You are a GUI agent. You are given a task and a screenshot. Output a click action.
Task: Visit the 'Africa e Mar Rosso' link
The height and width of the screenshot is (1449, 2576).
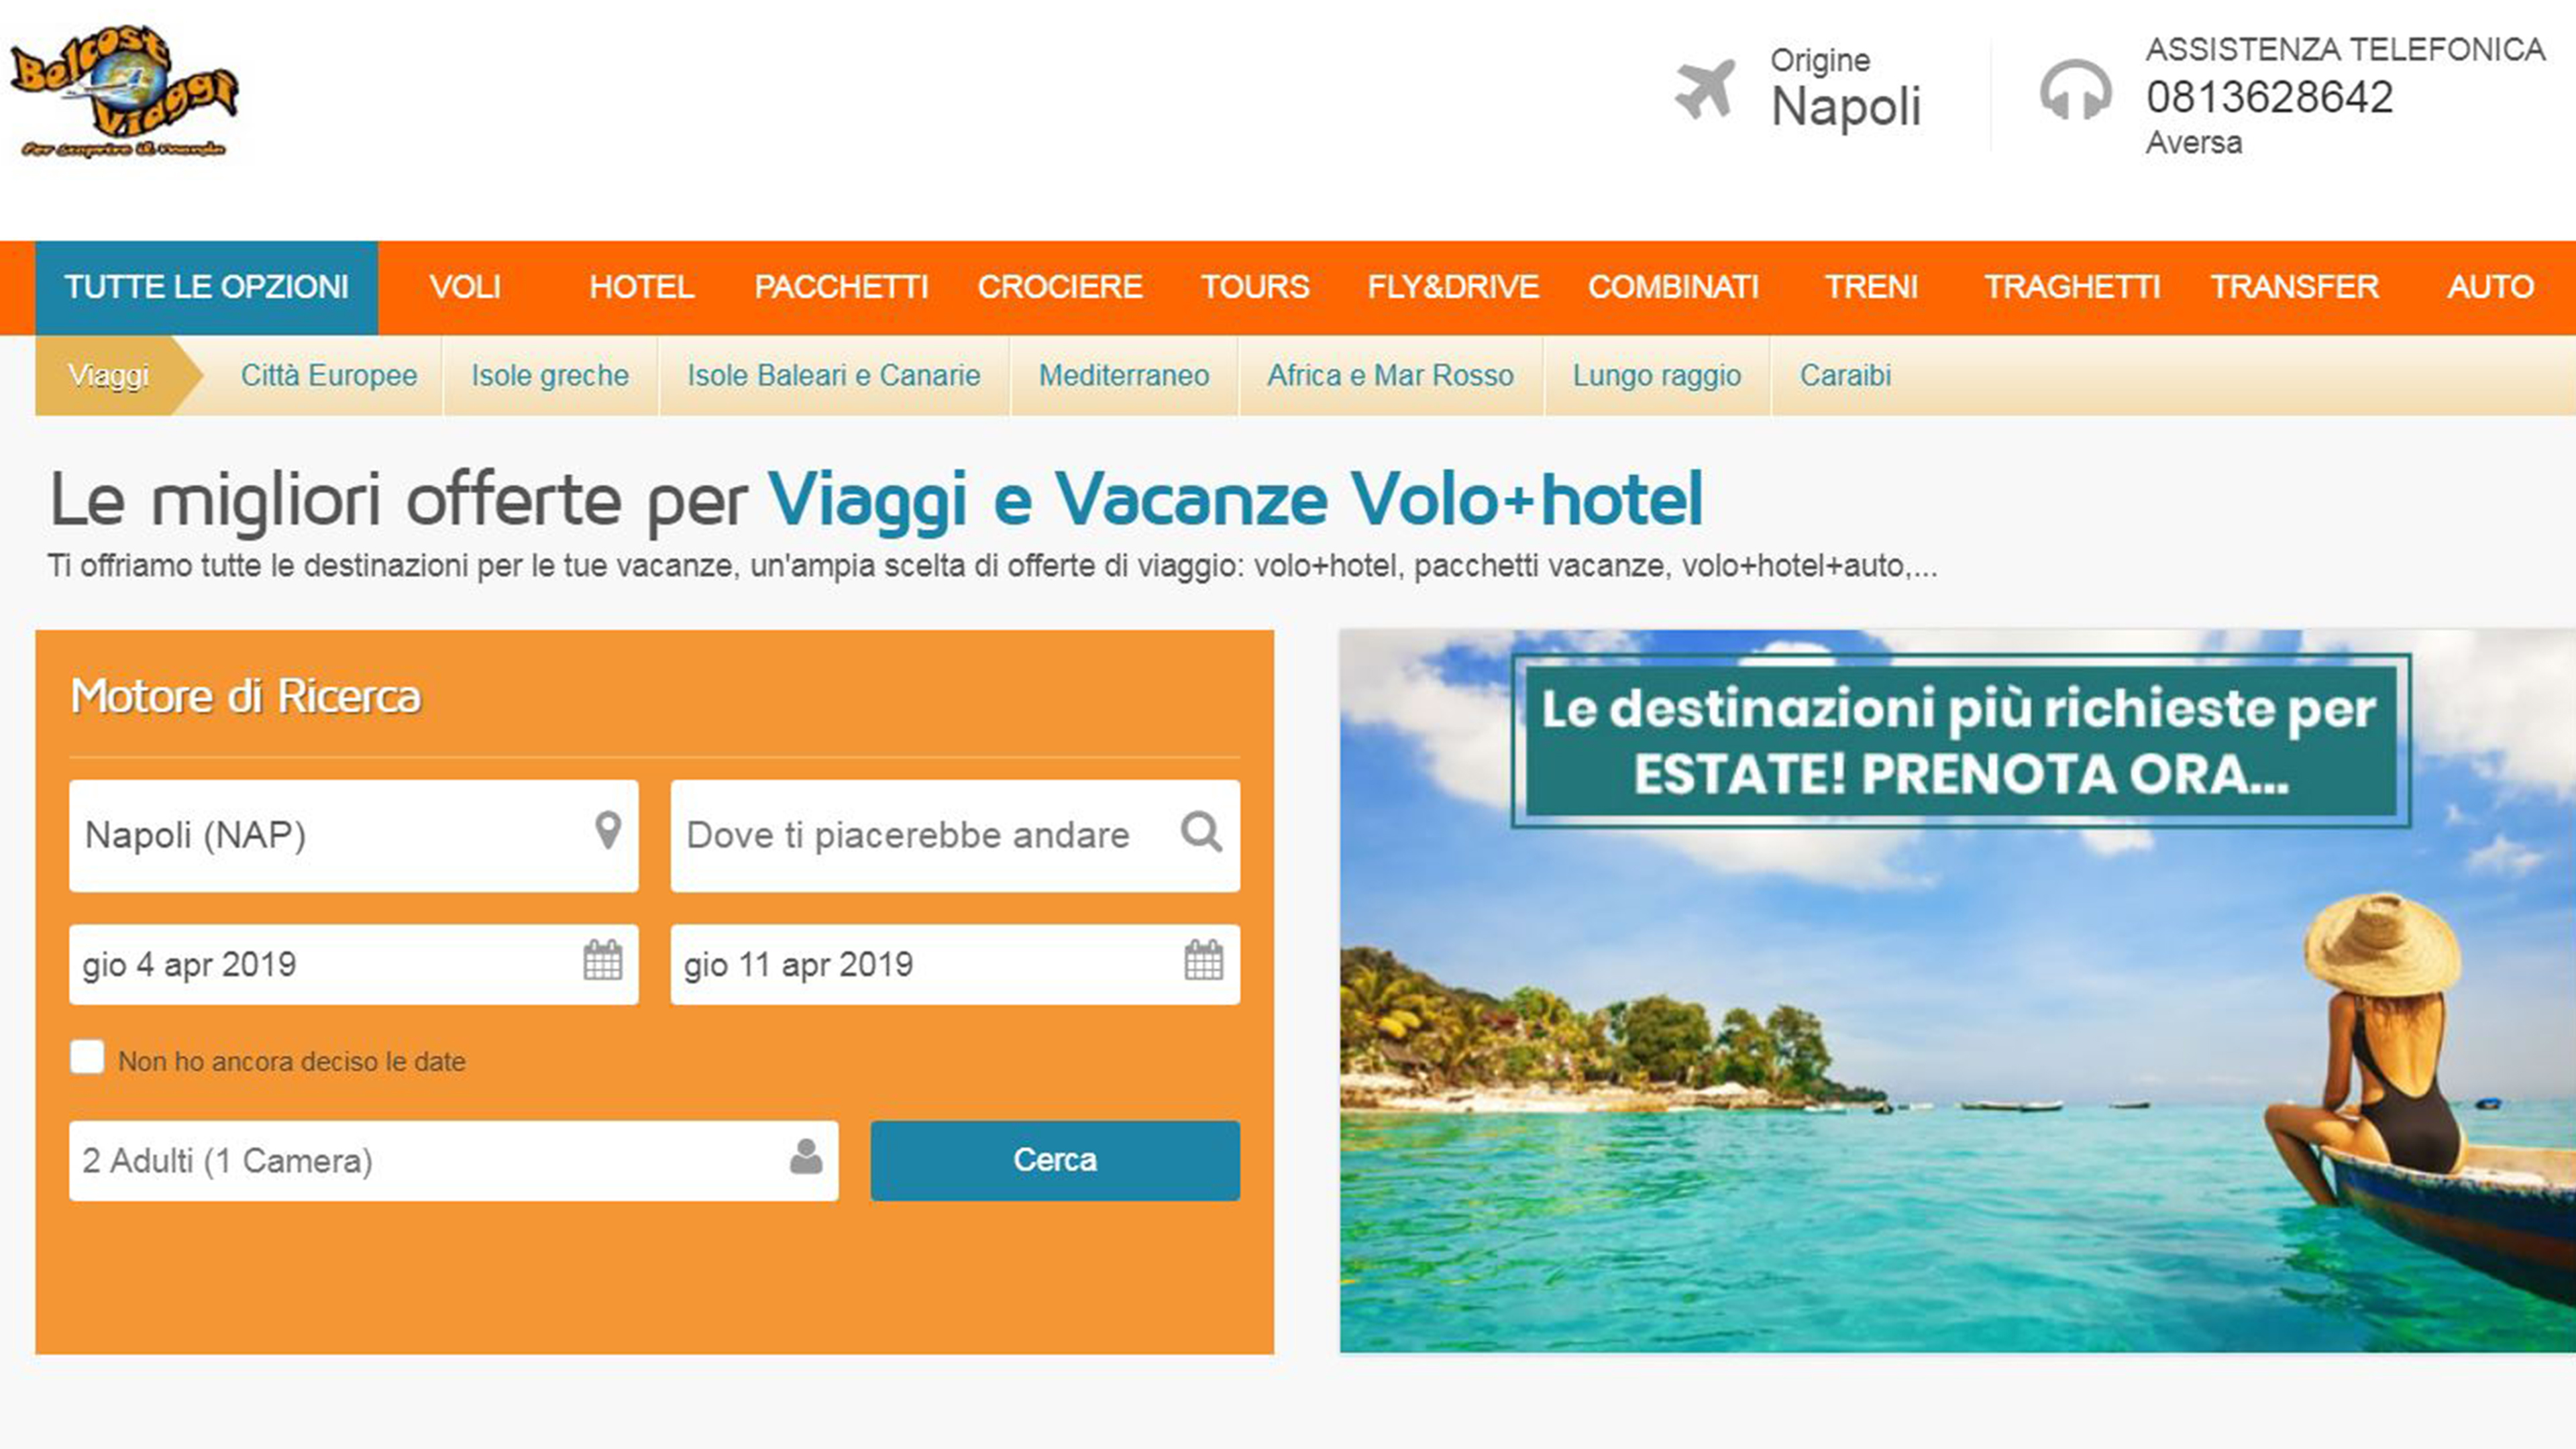click(1390, 375)
